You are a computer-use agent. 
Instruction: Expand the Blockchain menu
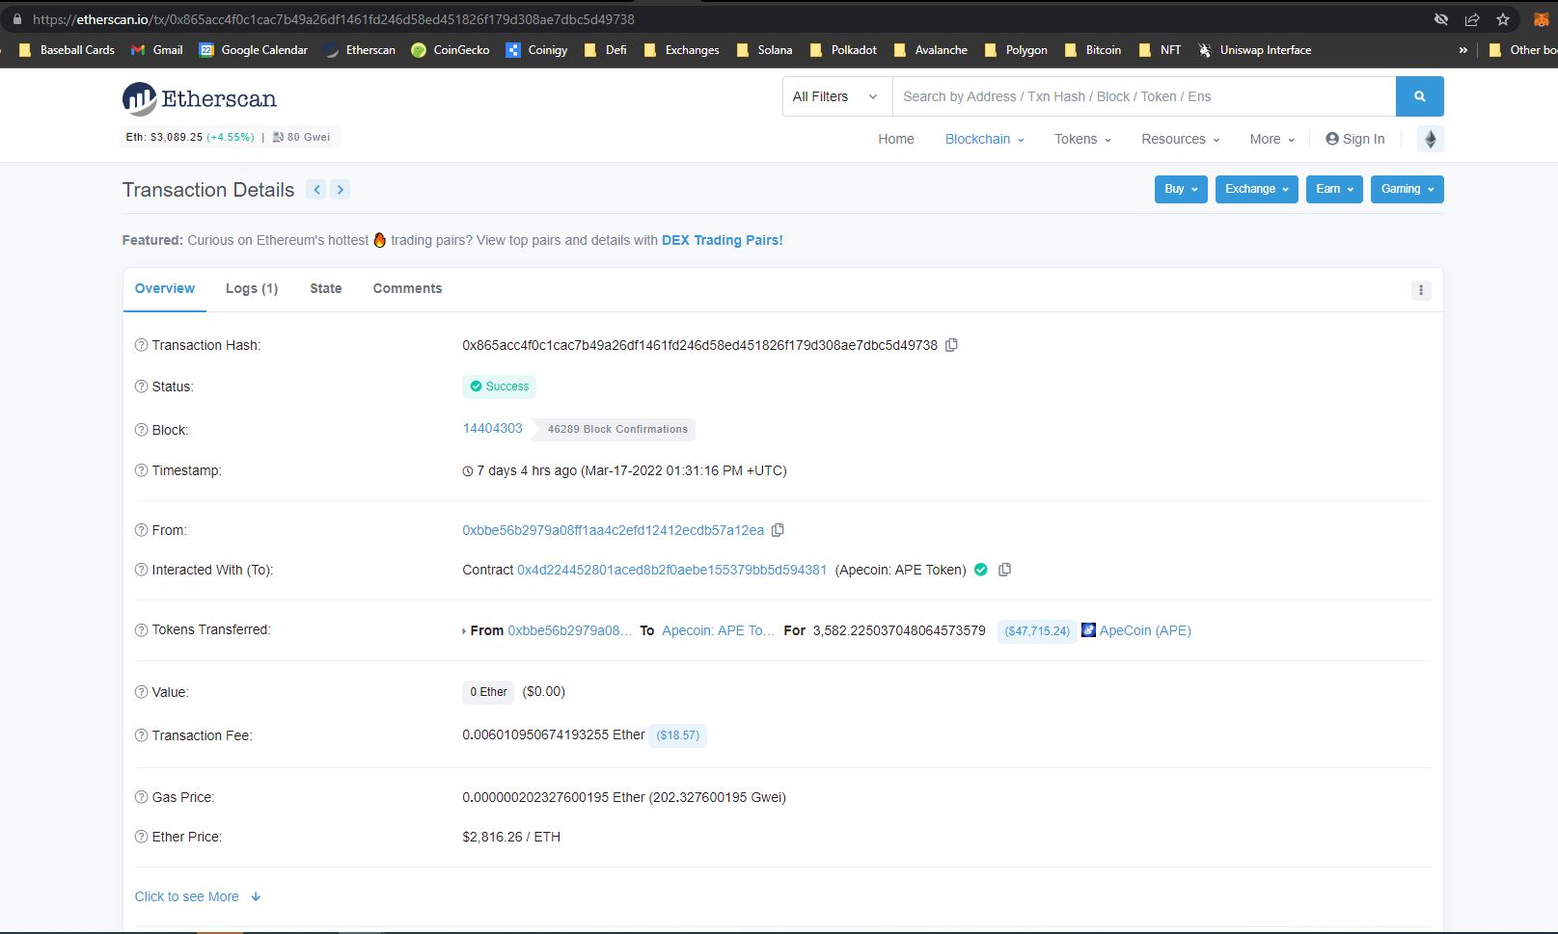984,139
